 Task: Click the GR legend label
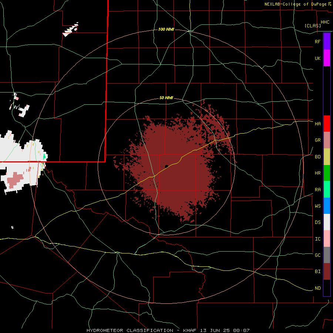coord(317,140)
